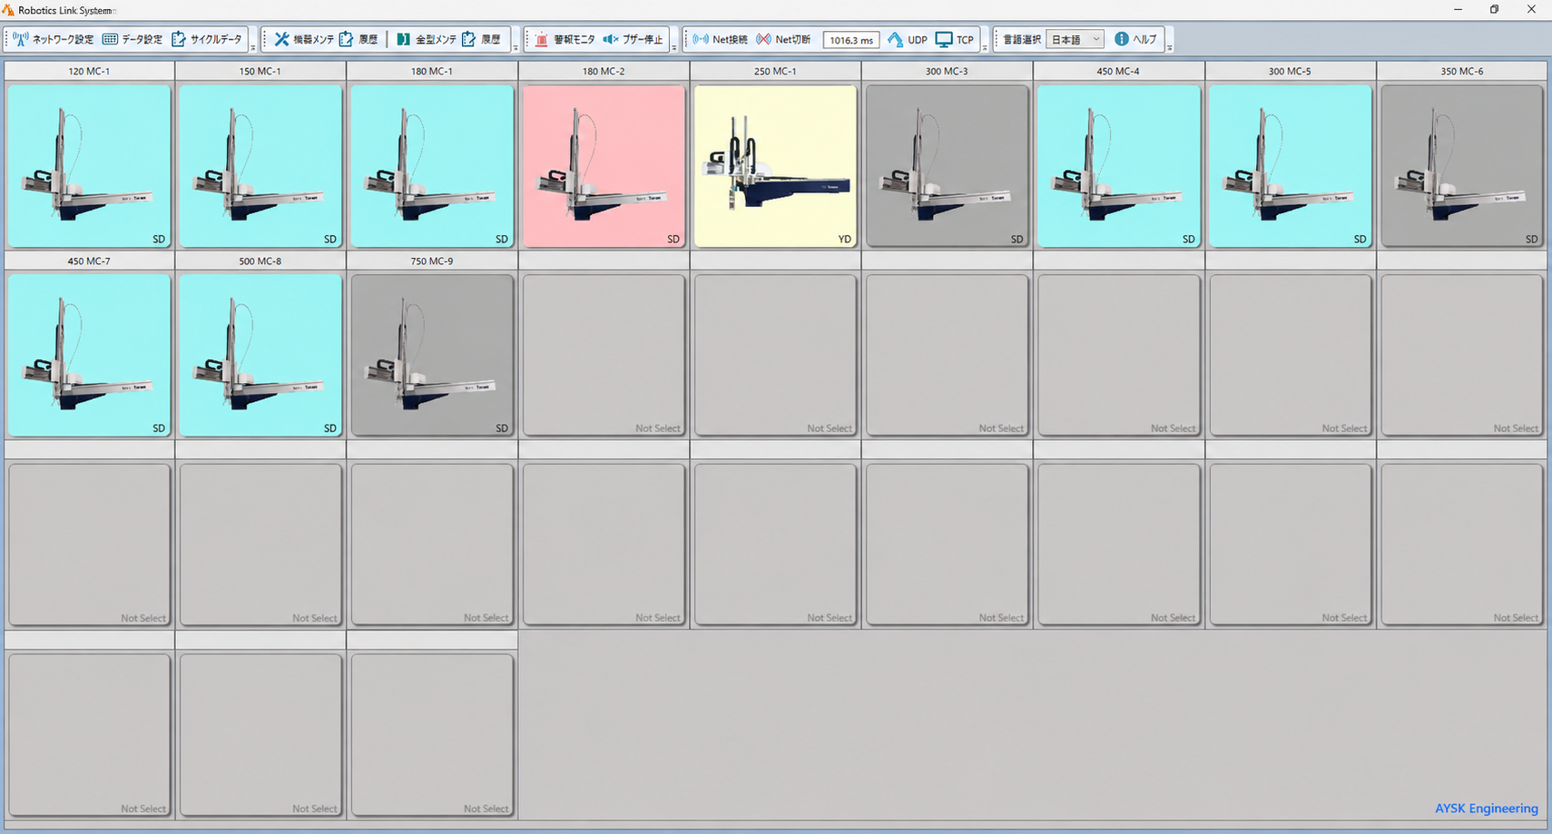Select 450 MC-4 robot tile

(1118, 166)
